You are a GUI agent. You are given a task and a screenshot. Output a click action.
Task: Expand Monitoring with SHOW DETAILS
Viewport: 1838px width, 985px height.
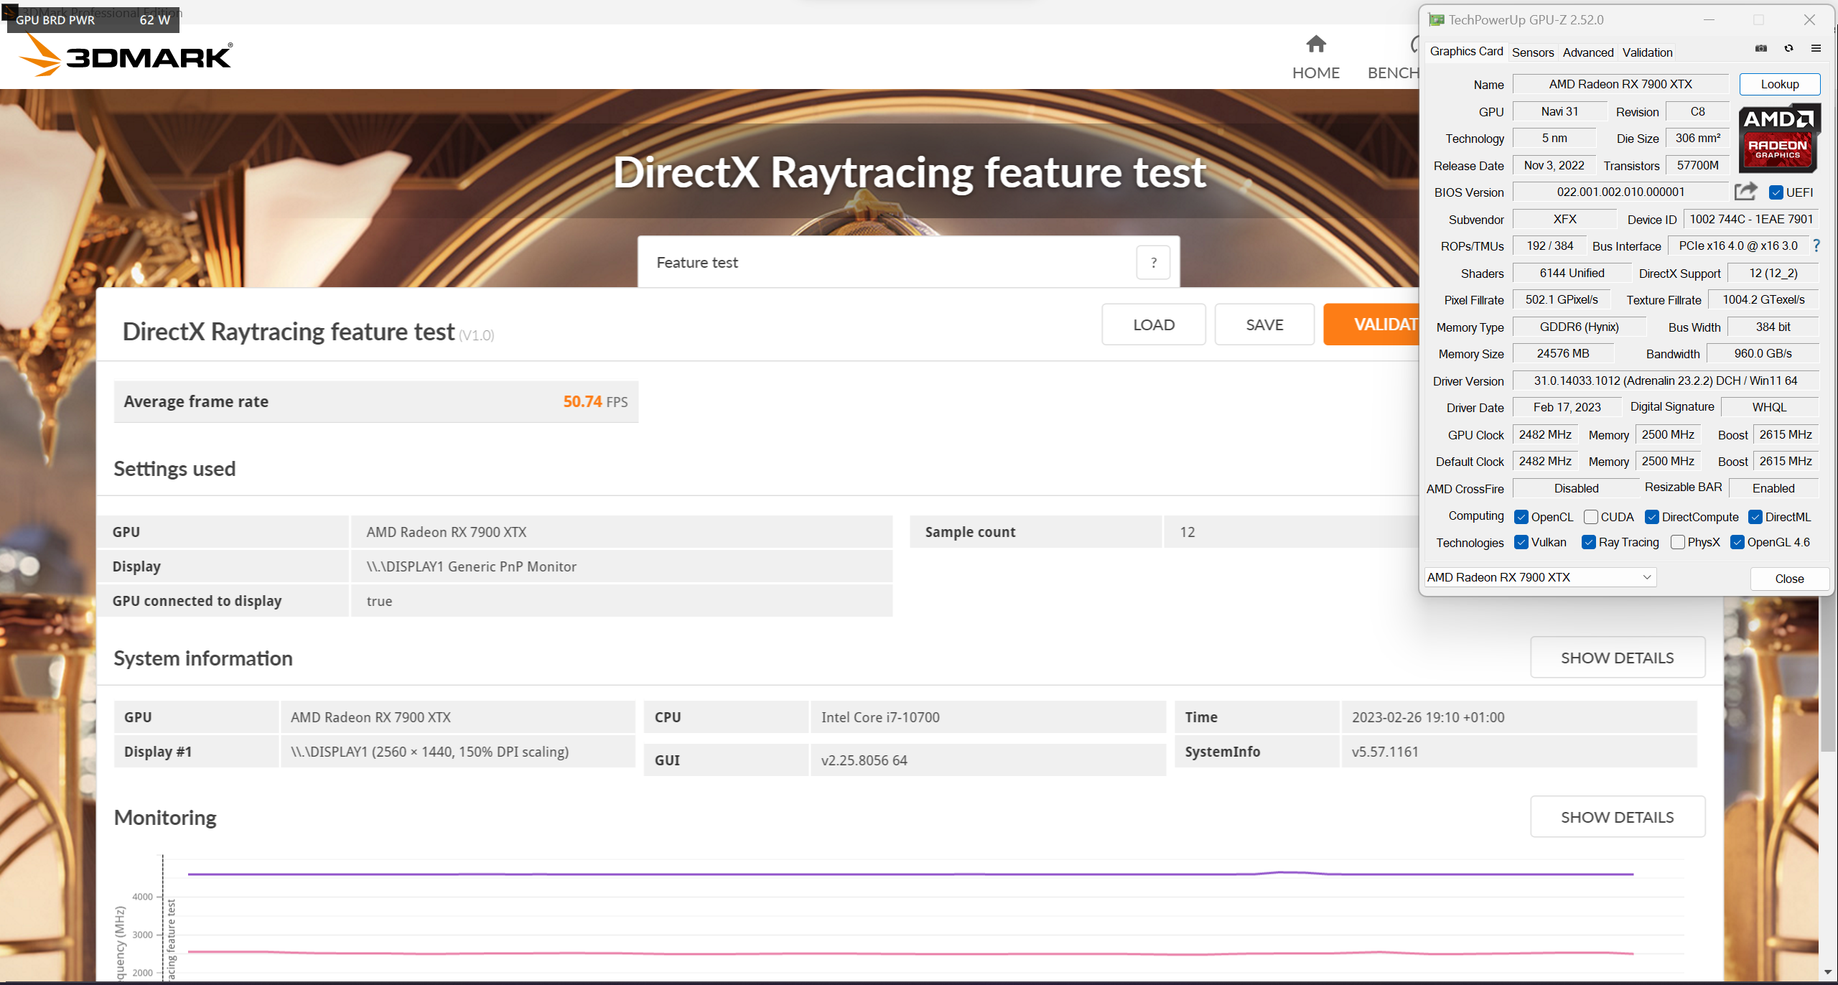[x=1617, y=817]
